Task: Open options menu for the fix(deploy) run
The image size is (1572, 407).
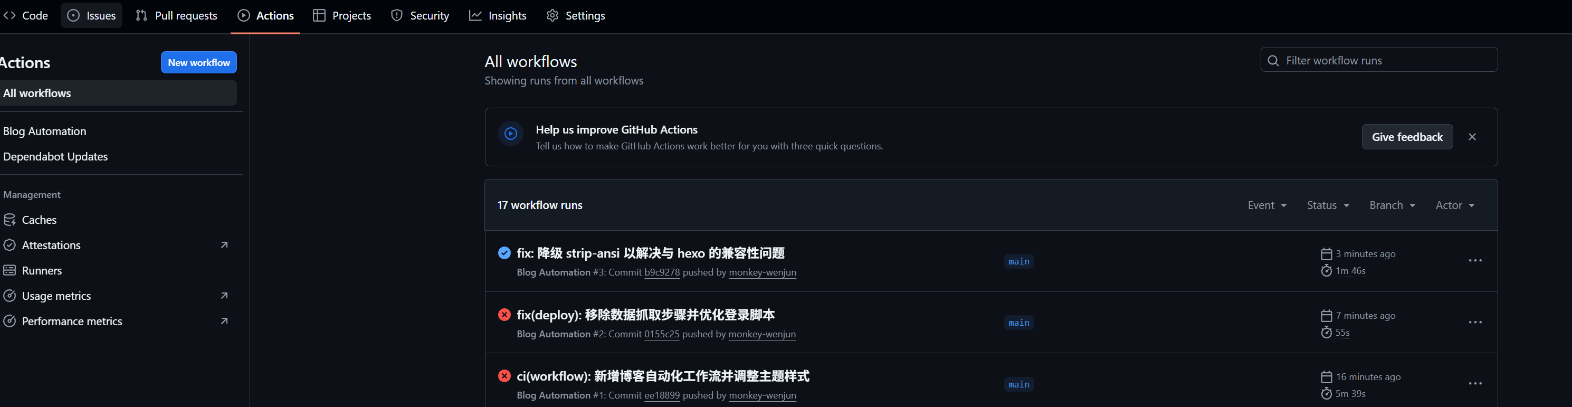Action: coord(1475,322)
